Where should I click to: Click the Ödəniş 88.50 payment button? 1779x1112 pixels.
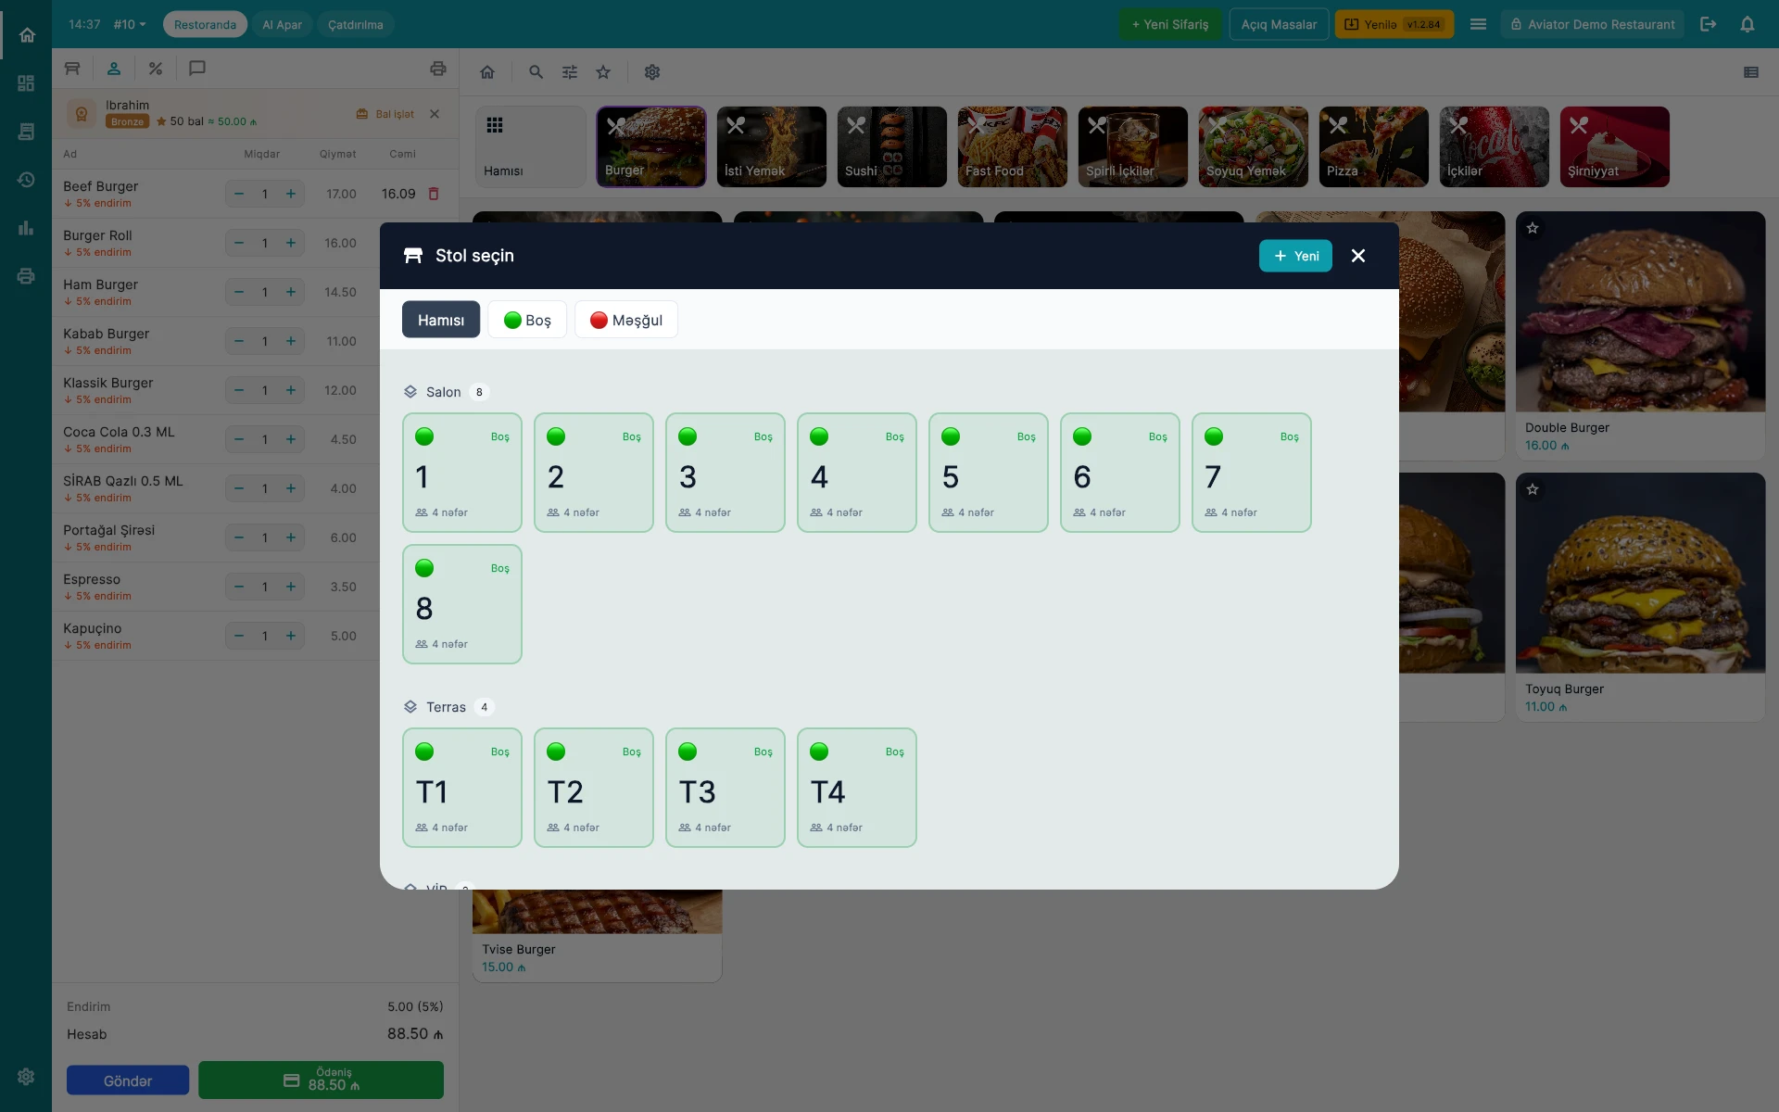click(x=321, y=1080)
